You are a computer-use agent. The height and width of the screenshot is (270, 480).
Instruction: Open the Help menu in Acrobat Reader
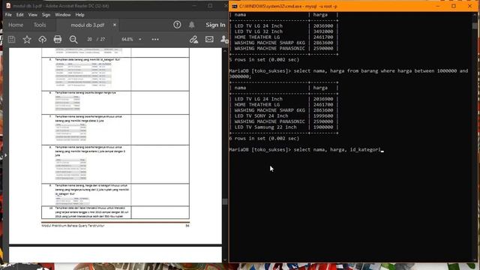[x=80, y=15]
